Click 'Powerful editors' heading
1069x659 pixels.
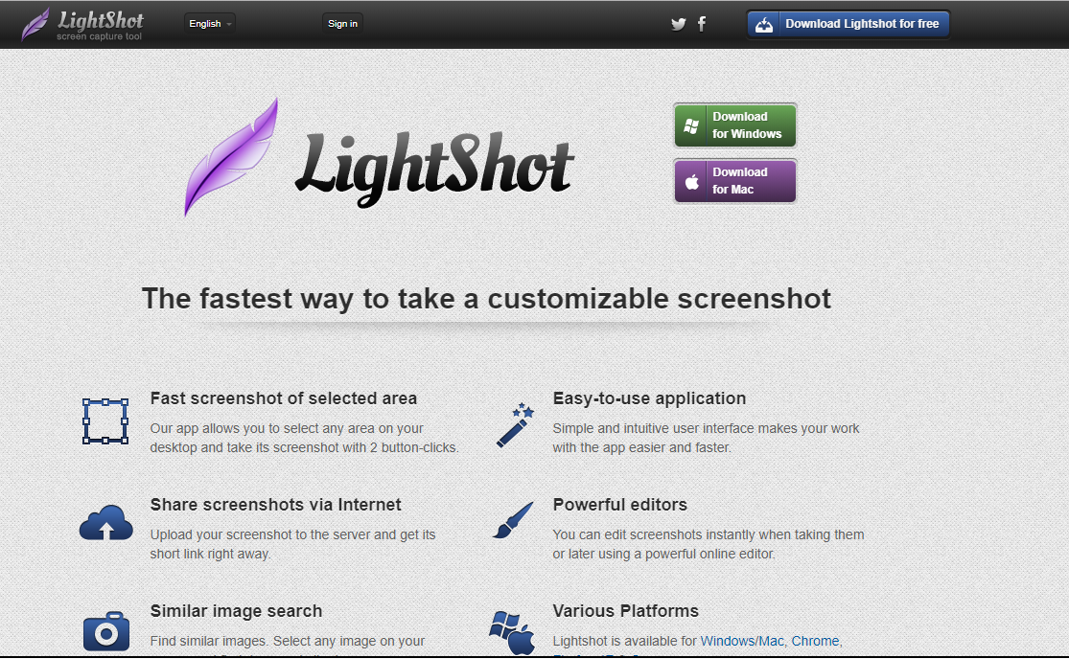pos(619,505)
